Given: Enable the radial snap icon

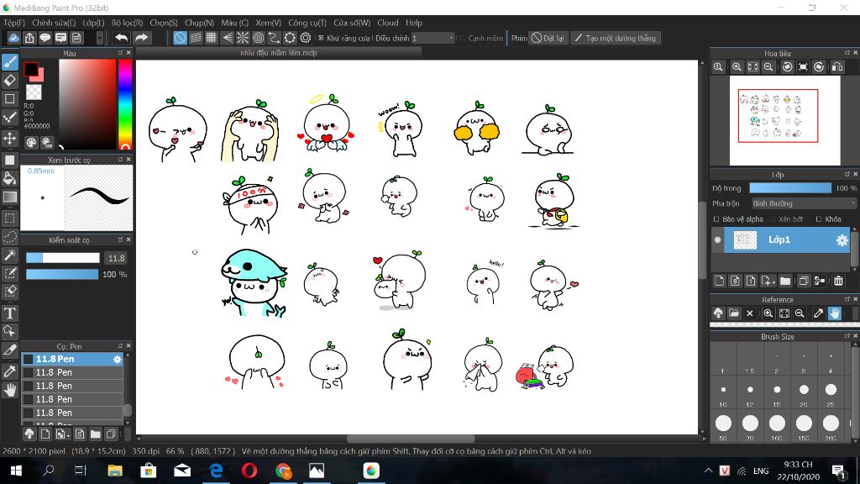Looking at the screenshot, I should click(243, 38).
